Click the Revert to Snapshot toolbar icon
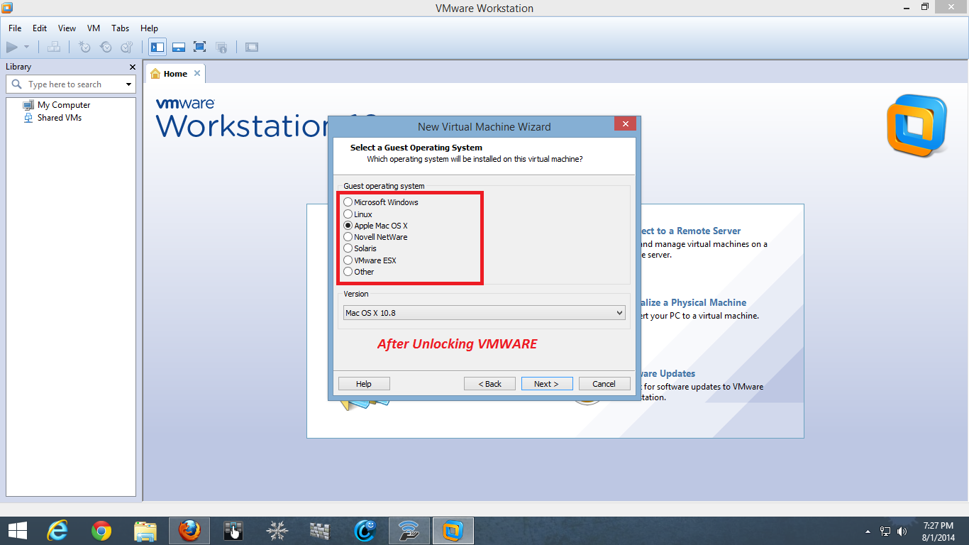Viewport: 969px width, 545px height. point(106,47)
